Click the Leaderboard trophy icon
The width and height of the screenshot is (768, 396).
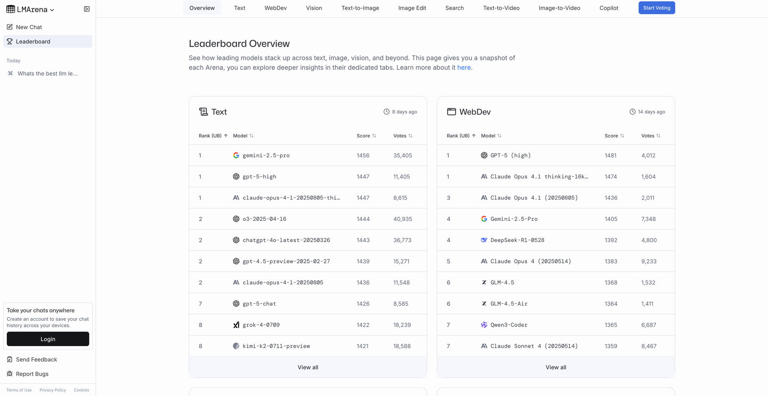click(x=10, y=41)
